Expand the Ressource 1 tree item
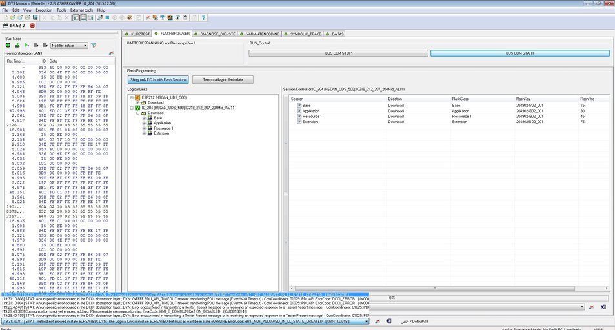Screen dimensions: 615x330 tap(144, 128)
